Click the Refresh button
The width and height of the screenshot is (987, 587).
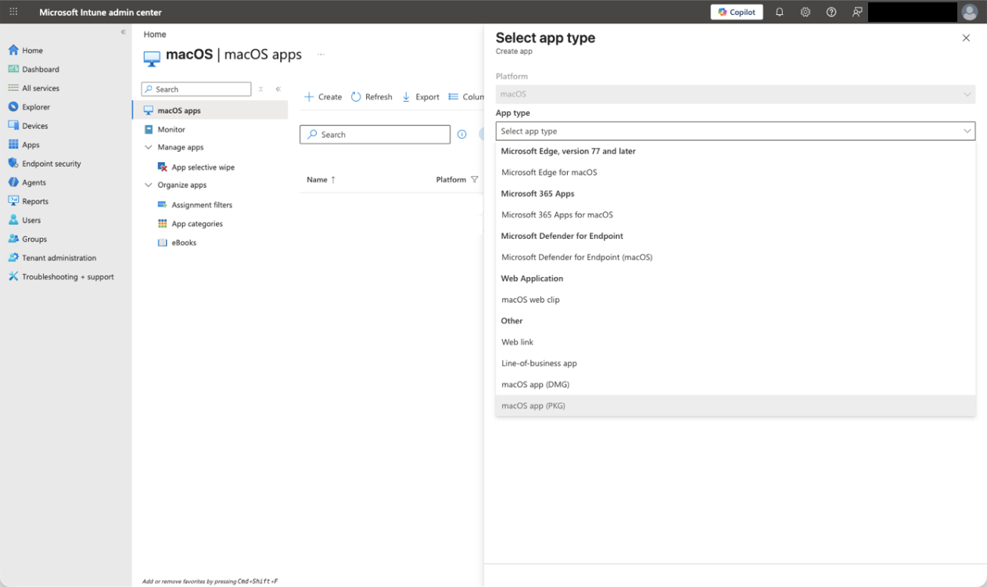(x=371, y=97)
